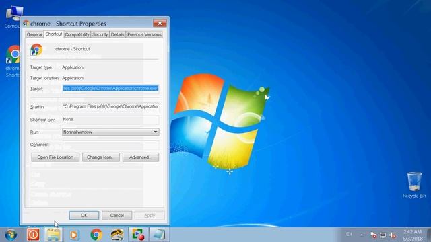Click the Chrome icon in dialog title bar

tap(26, 24)
